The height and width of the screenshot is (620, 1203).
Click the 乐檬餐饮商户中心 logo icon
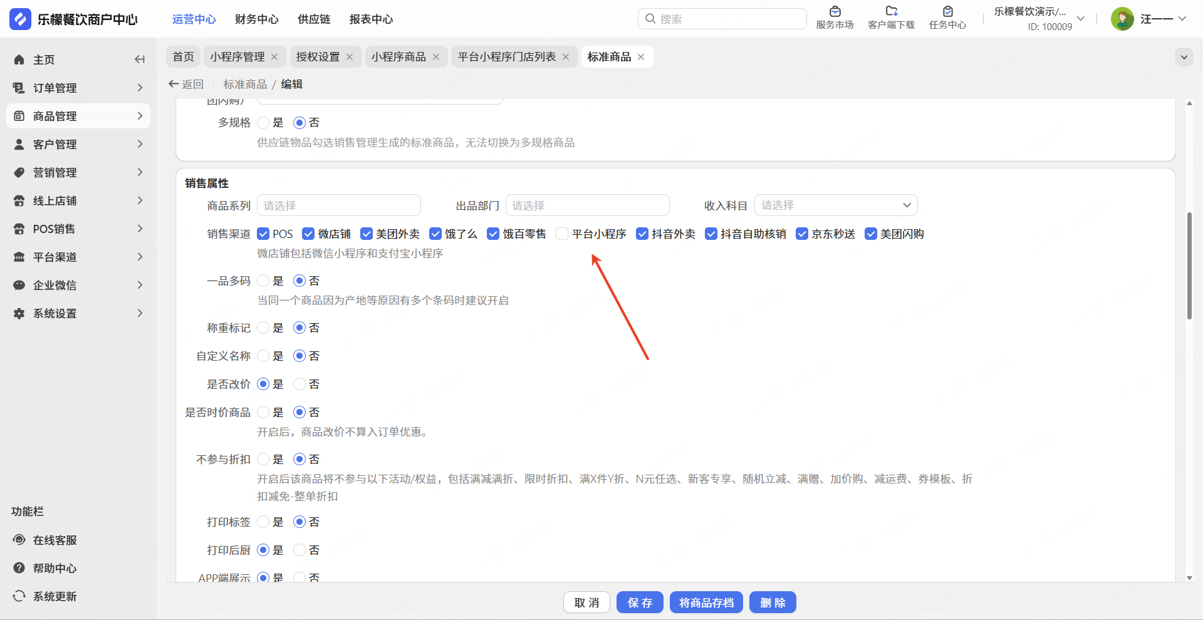pos(20,19)
